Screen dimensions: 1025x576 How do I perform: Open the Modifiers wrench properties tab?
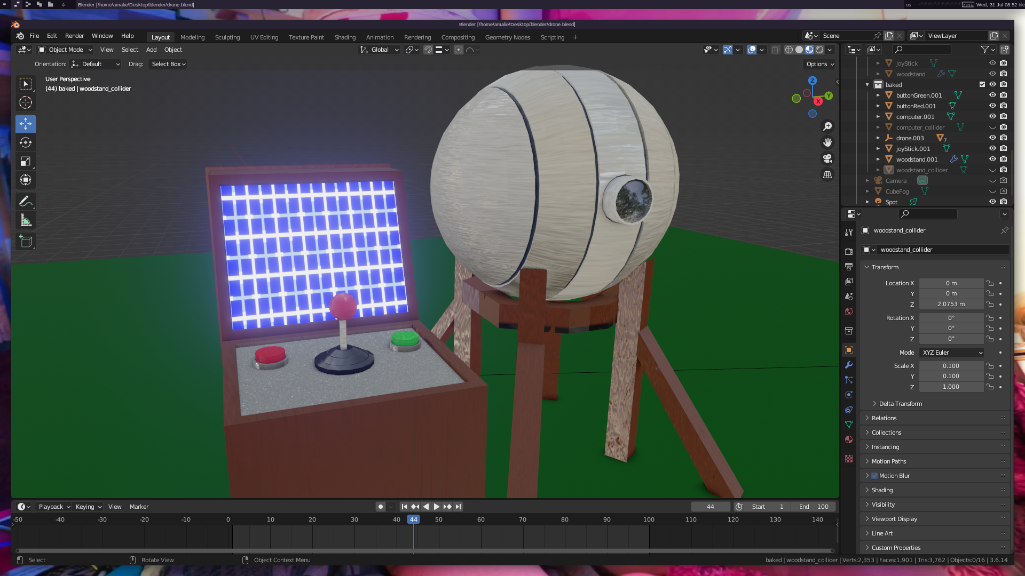[x=849, y=365]
